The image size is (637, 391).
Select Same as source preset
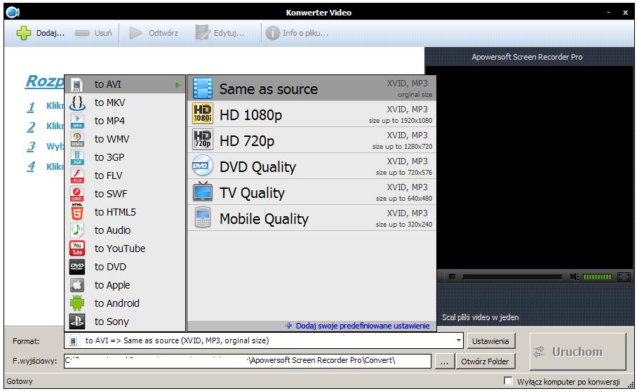312,88
